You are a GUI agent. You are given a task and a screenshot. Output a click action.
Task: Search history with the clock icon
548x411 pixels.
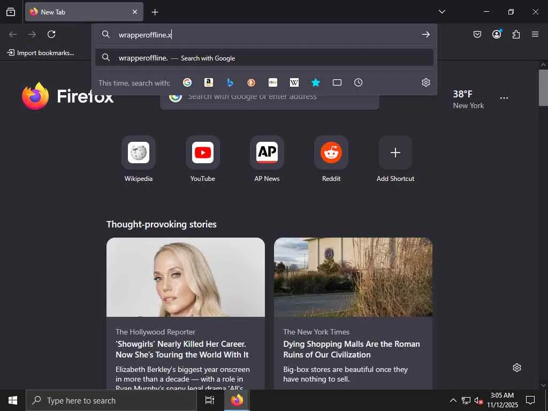[x=358, y=82]
